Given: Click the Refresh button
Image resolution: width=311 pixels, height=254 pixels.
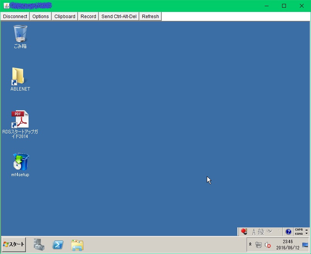Looking at the screenshot, I should click(150, 17).
